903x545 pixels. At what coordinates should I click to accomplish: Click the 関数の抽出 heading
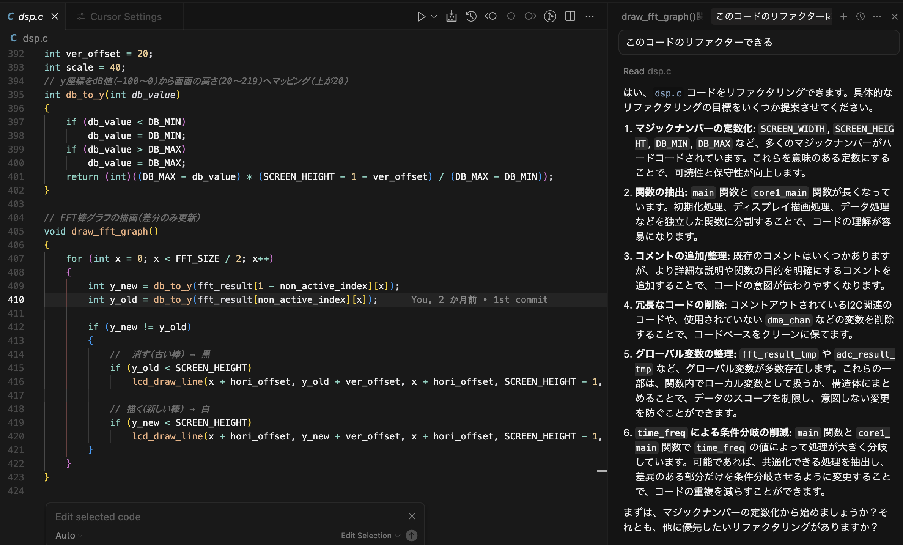click(x=661, y=192)
